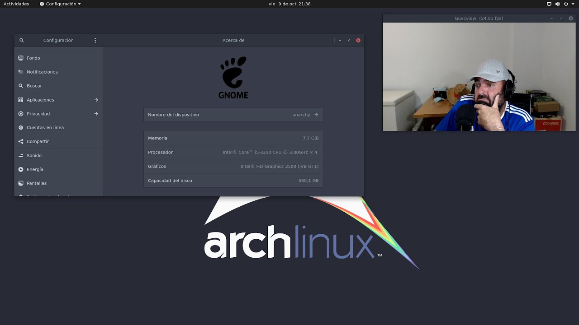Open Cuentas en línea settings
Image resolution: width=579 pixels, height=325 pixels.
[58, 128]
